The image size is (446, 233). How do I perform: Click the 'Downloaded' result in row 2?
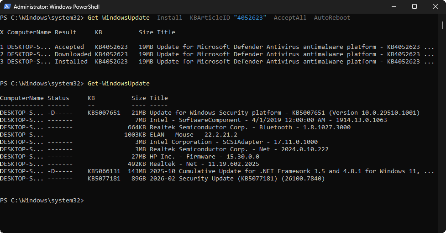(x=73, y=54)
